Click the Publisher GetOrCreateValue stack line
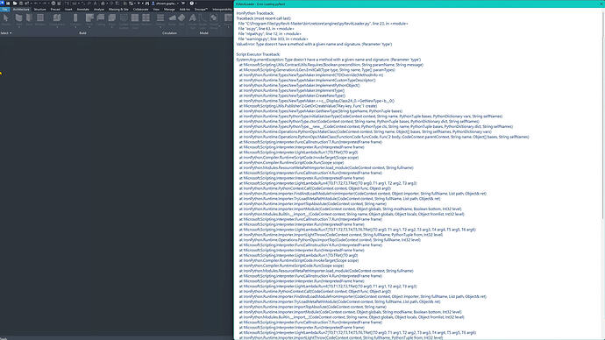 (x=308, y=106)
